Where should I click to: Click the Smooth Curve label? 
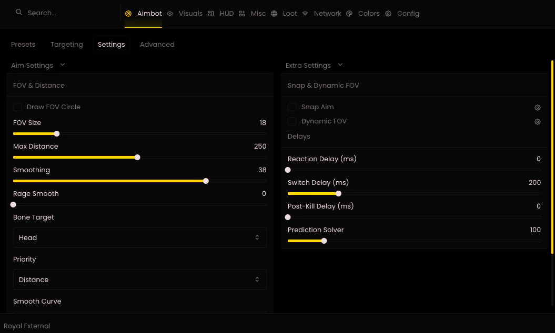(x=37, y=301)
